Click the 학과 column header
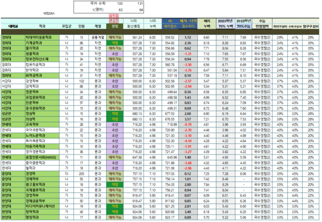The height and width of the screenshot is (222, 322). tap(42, 26)
